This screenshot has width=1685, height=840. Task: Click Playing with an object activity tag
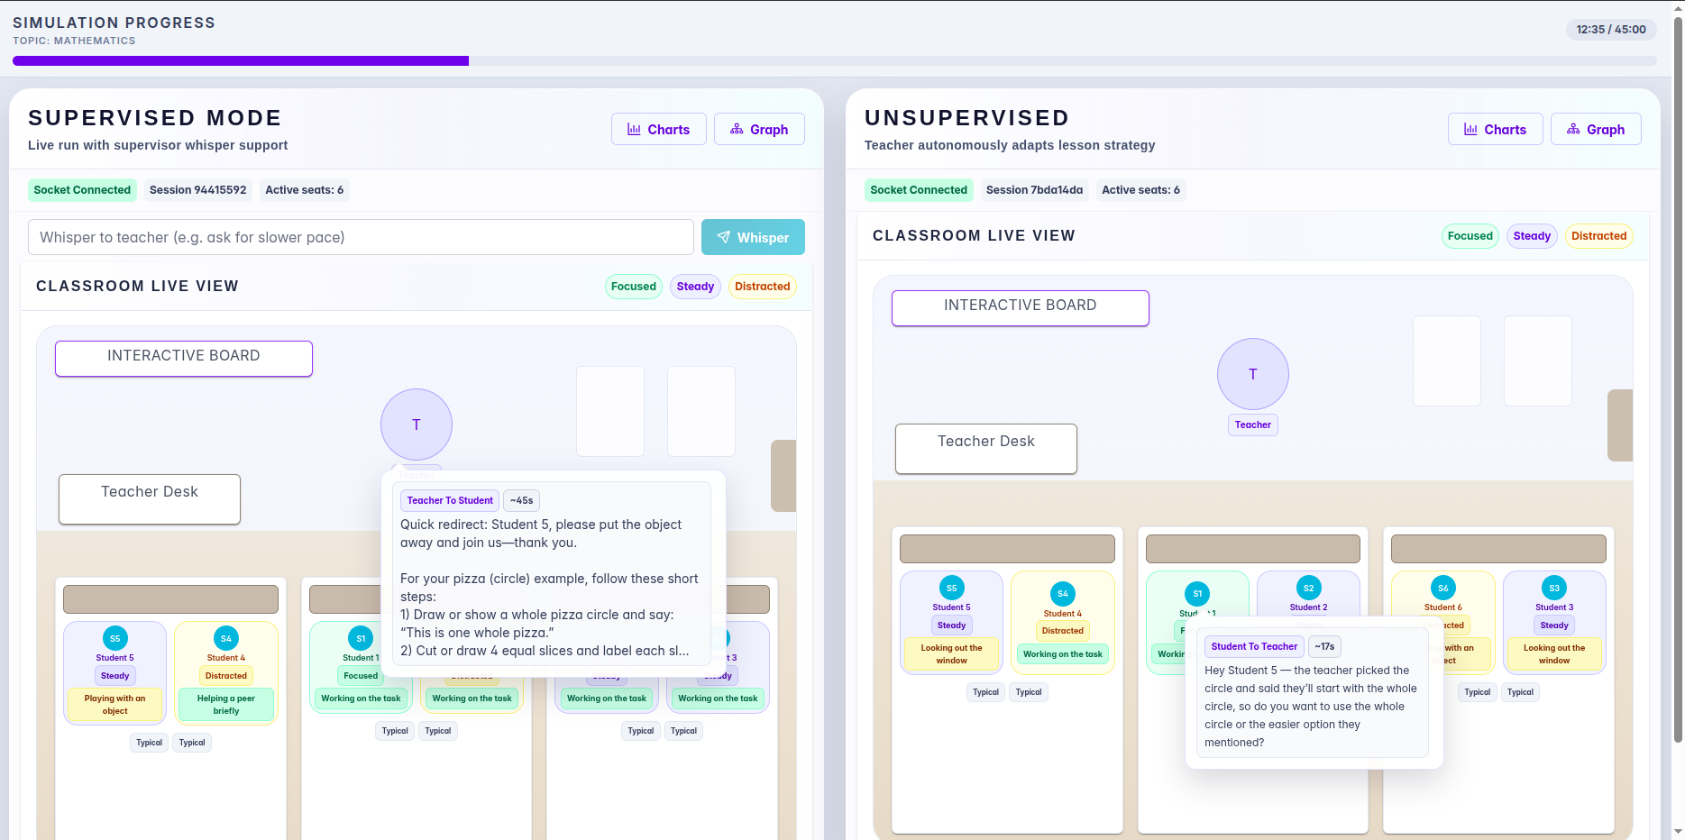click(x=115, y=705)
